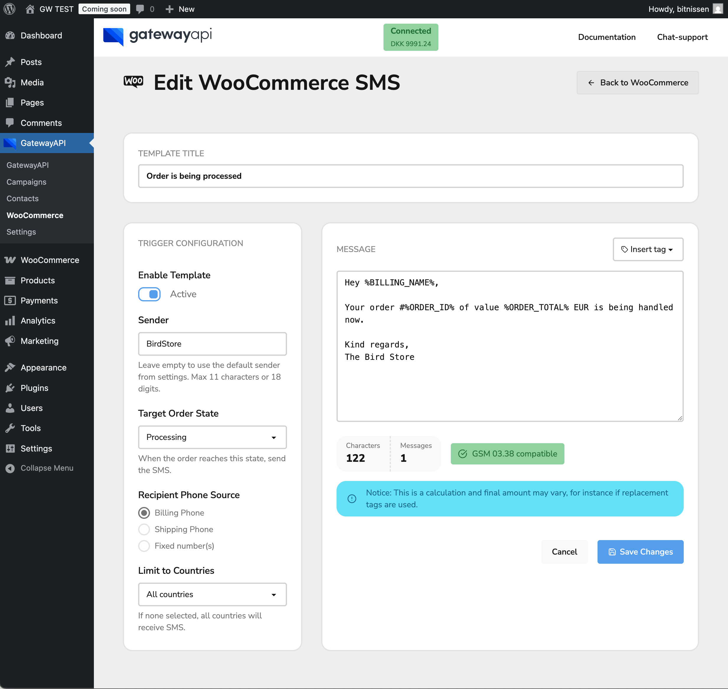Click the plus icon next to New

169,9
